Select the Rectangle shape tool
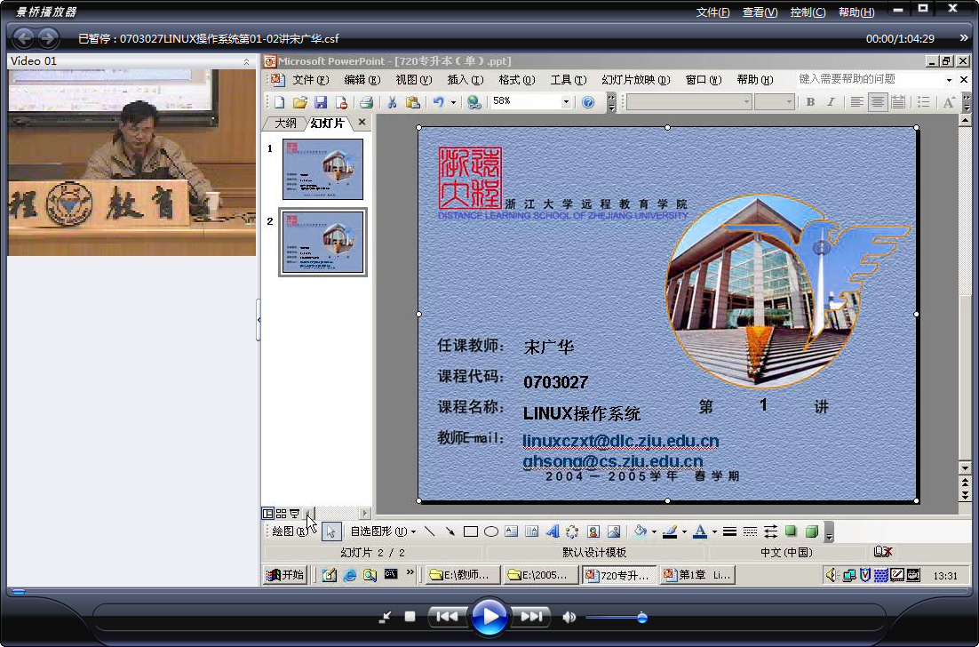The width and height of the screenshot is (979, 647). pyautogui.click(x=471, y=531)
